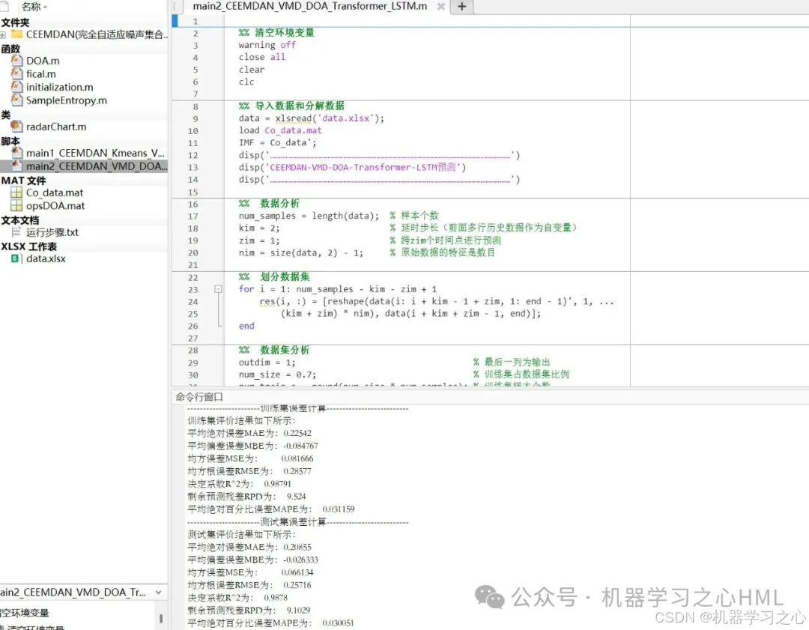Open fical.m from the file list
The width and height of the screenshot is (809, 630).
(x=40, y=73)
